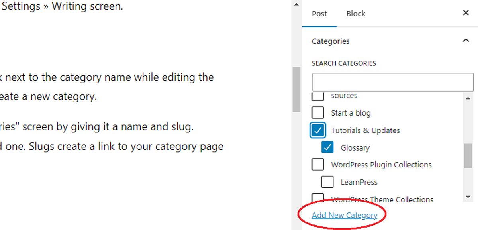478x230 pixels.
Task: Click inside the Search Categories field
Action: (x=392, y=82)
